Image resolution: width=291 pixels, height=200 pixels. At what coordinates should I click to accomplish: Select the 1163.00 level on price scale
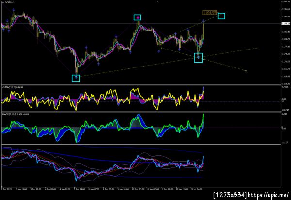tap(286, 76)
